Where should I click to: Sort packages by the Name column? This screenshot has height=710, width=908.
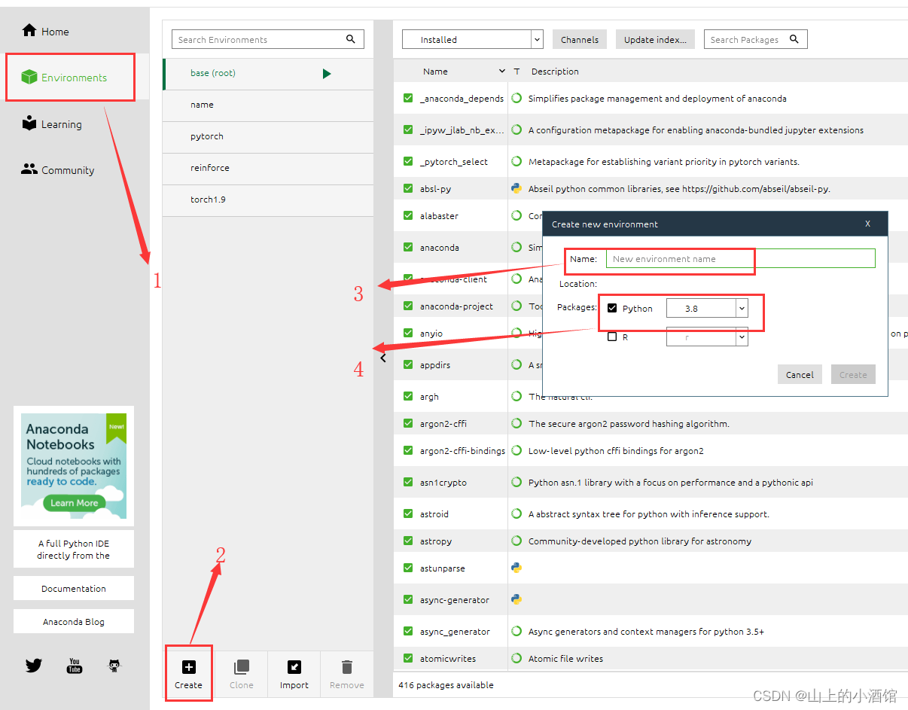435,72
